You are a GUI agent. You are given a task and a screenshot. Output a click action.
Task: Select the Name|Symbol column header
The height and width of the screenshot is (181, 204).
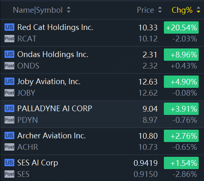tap(38, 10)
